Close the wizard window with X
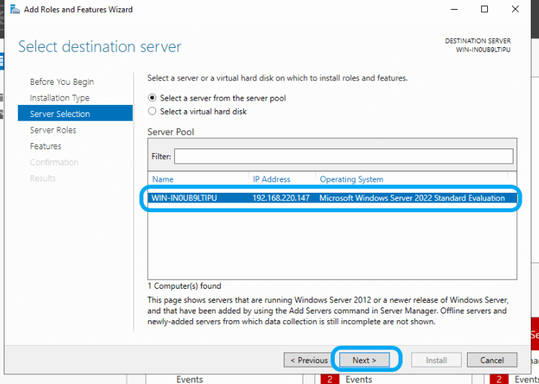Screen dimensions: 539x384 [515, 9]
